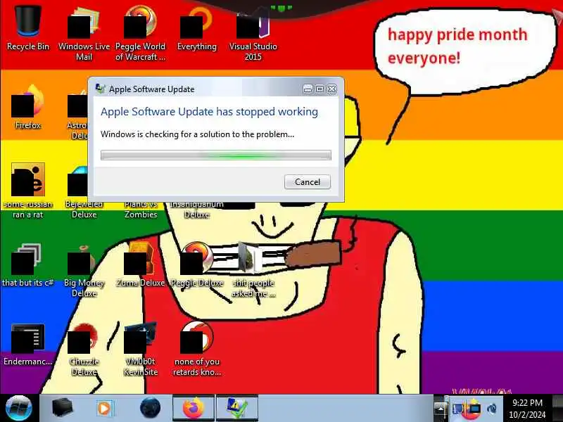The width and height of the screenshot is (563, 422).
Task: Show hidden system tray icons
Action: (x=441, y=409)
